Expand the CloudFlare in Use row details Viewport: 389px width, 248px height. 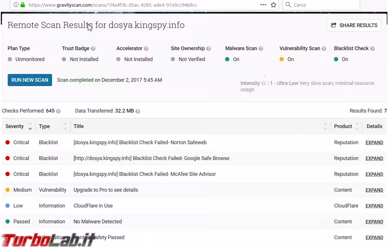click(x=374, y=206)
